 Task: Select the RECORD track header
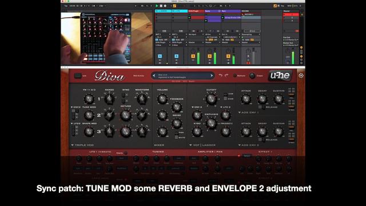point(251,11)
